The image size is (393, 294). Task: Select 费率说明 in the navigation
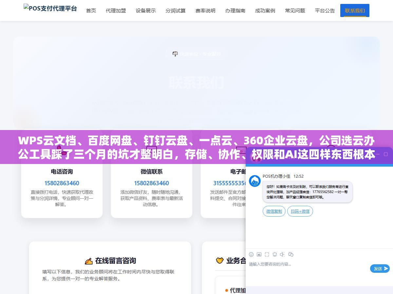click(x=205, y=10)
